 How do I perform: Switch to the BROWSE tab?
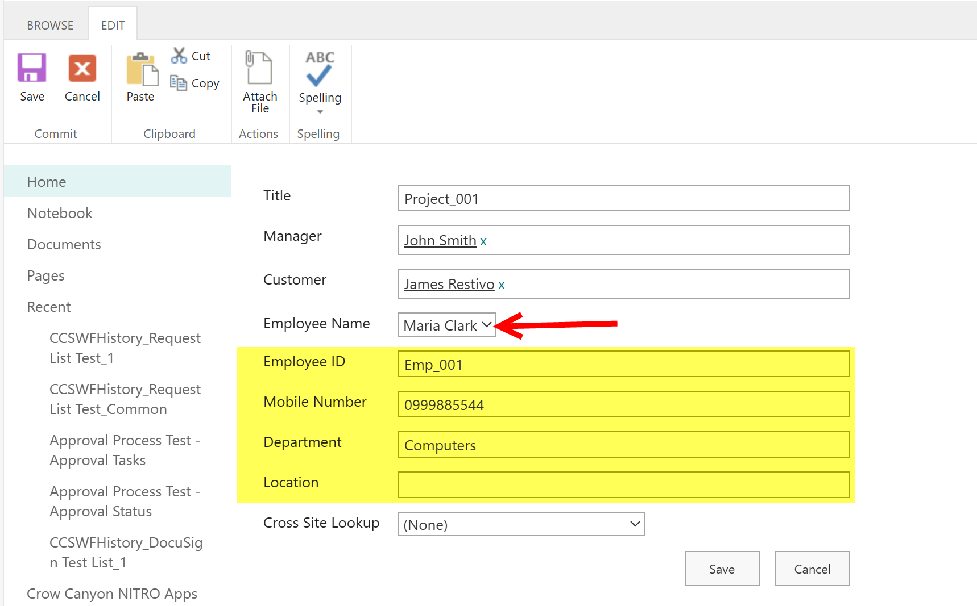pos(50,26)
